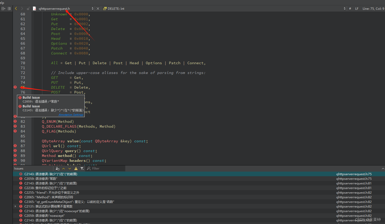Image resolution: width=385 pixels, height=224 pixels.
Task: Change LF line ending setting
Action: [x=357, y=8]
